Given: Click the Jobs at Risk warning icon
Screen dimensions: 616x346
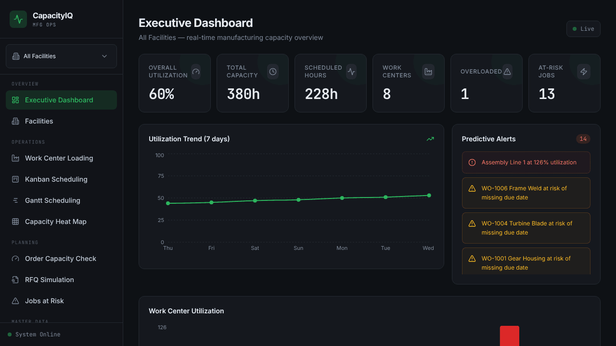Looking at the screenshot, I should tap(15, 301).
